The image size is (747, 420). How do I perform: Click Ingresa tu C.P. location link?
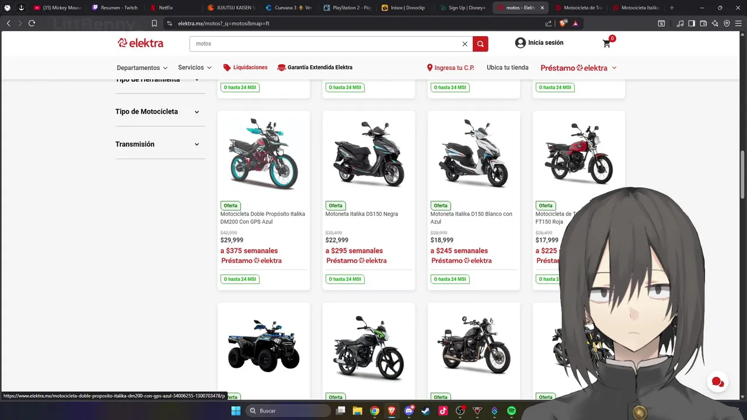click(451, 68)
